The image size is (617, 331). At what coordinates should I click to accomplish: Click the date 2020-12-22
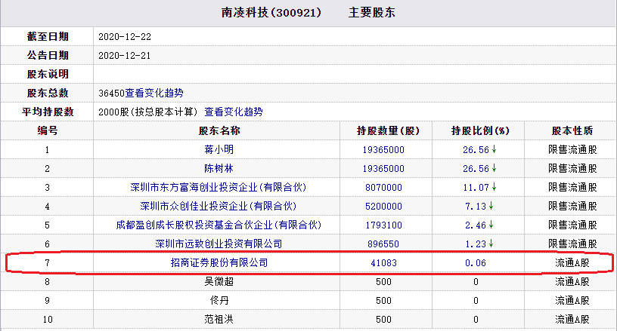click(x=125, y=37)
